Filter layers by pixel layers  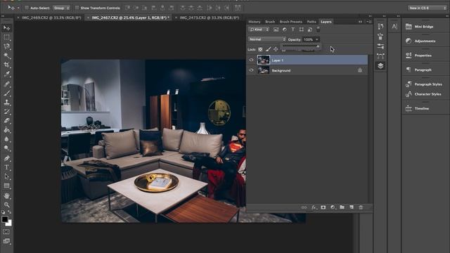pos(276,30)
